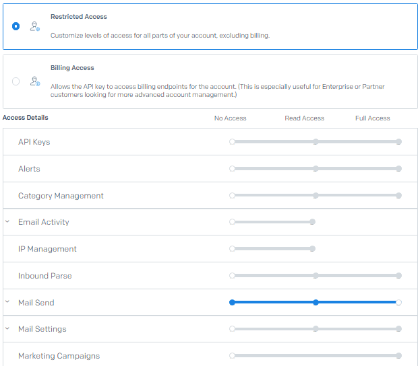Set Email Activity to Read Access
Screen dimensions: 420x366
pyautogui.click(x=312, y=222)
